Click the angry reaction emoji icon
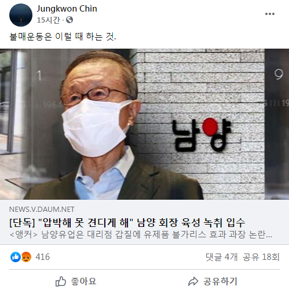 pos(26,257)
